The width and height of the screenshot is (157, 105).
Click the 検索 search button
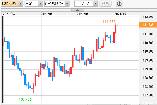[106, 4]
